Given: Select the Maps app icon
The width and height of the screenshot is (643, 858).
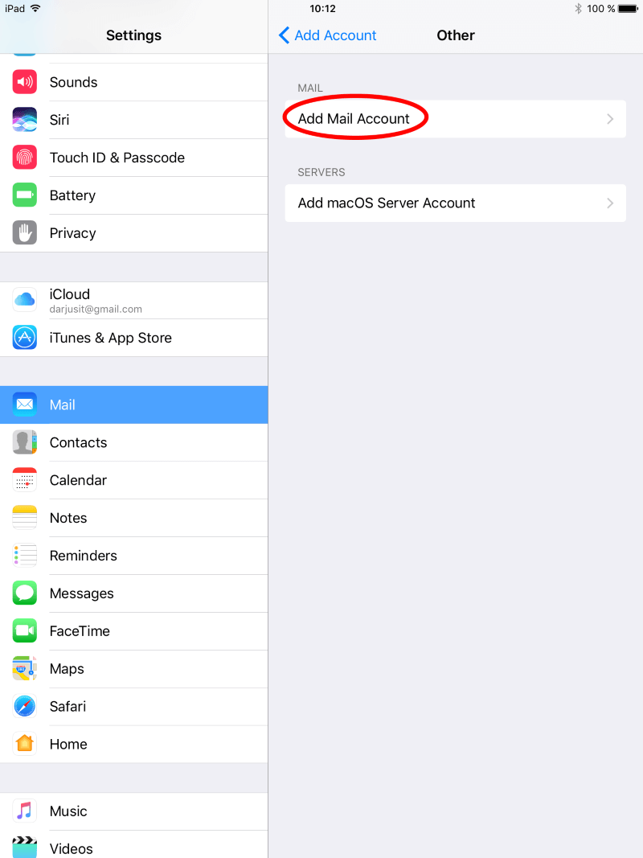Looking at the screenshot, I should point(25,669).
